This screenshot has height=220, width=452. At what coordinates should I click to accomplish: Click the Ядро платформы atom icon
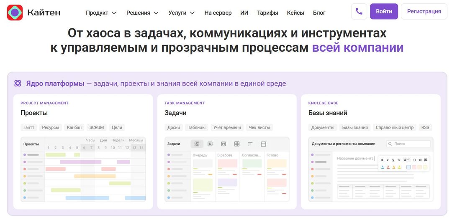[x=18, y=83]
